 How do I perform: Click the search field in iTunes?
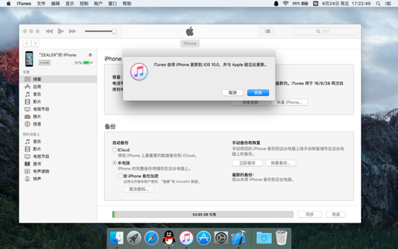326,32
